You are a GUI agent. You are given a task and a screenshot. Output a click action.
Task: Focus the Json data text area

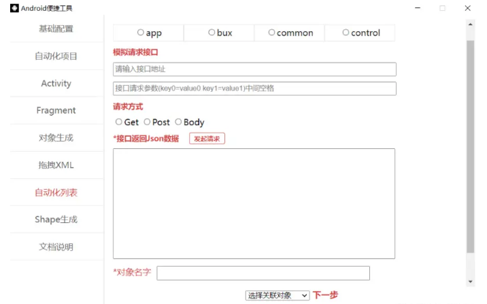point(254,203)
